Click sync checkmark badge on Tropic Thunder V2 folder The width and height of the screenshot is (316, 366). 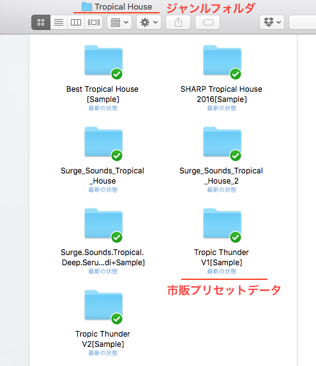[x=117, y=319]
